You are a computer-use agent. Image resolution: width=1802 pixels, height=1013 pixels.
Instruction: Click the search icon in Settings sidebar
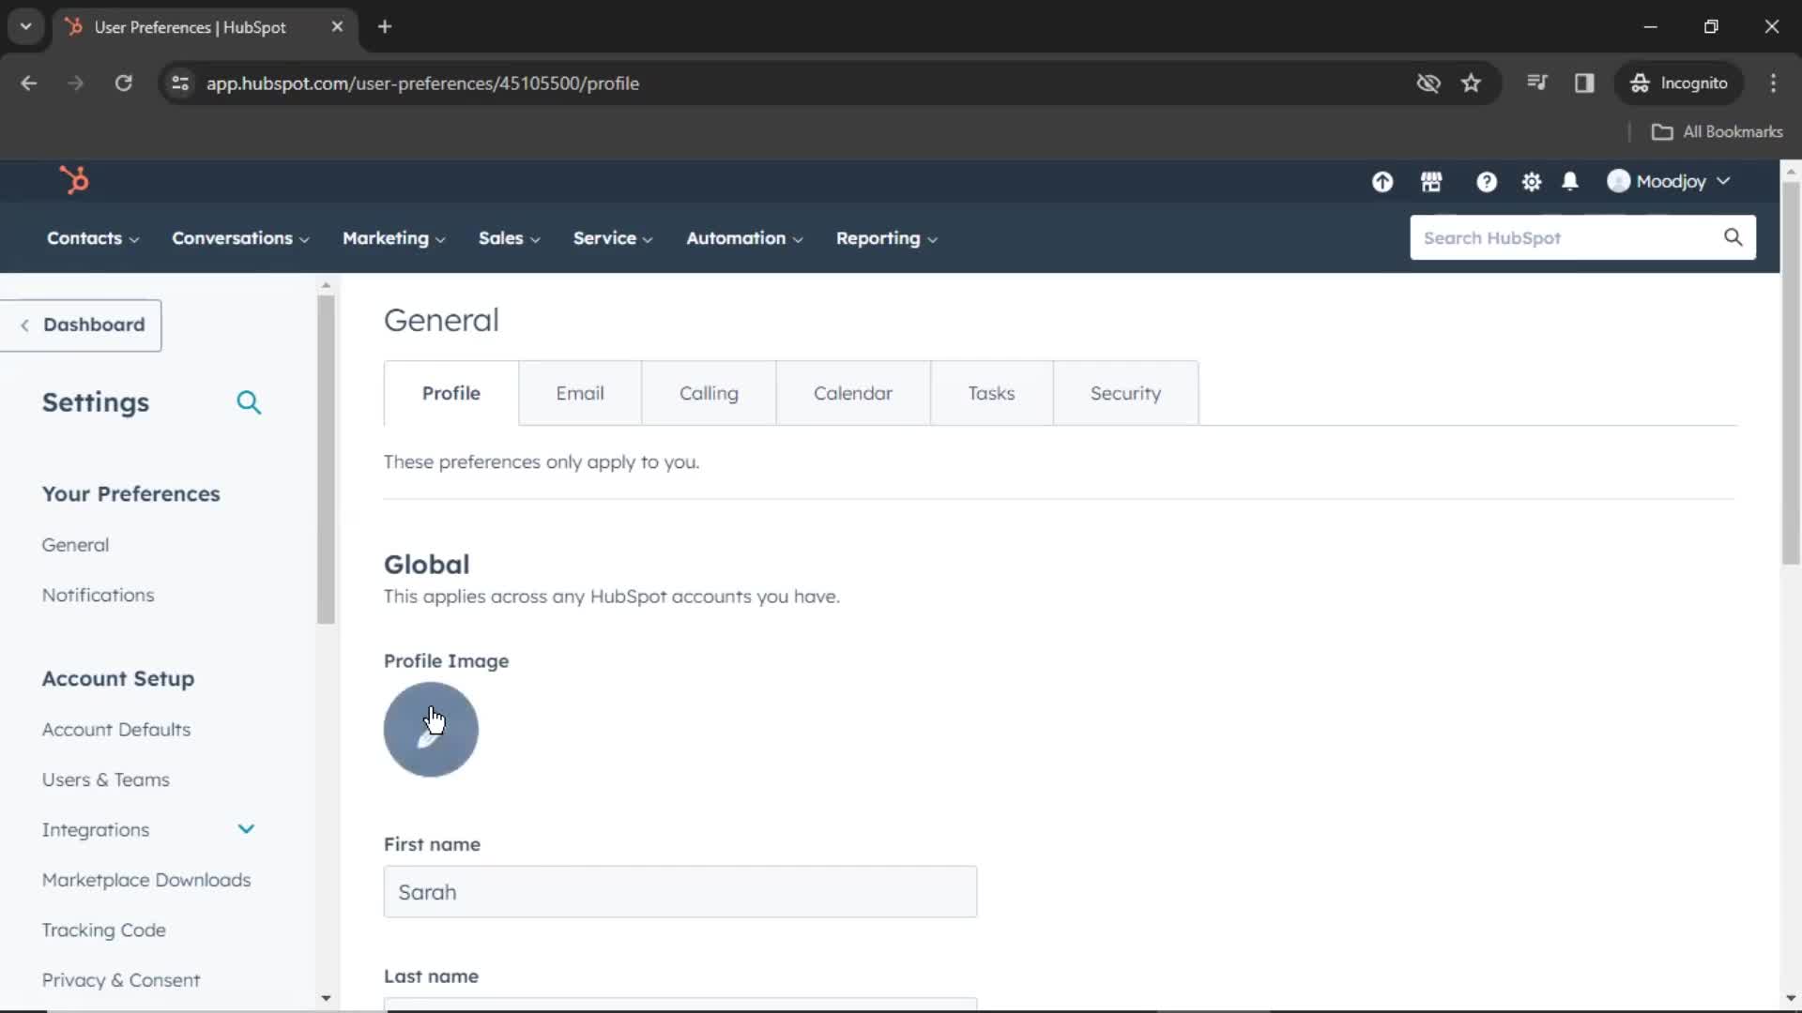pos(248,402)
